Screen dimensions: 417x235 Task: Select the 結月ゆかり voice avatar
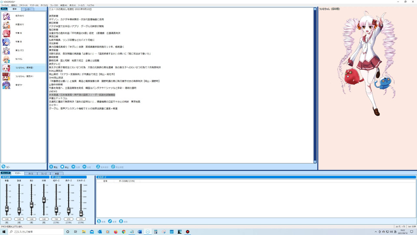7,16
